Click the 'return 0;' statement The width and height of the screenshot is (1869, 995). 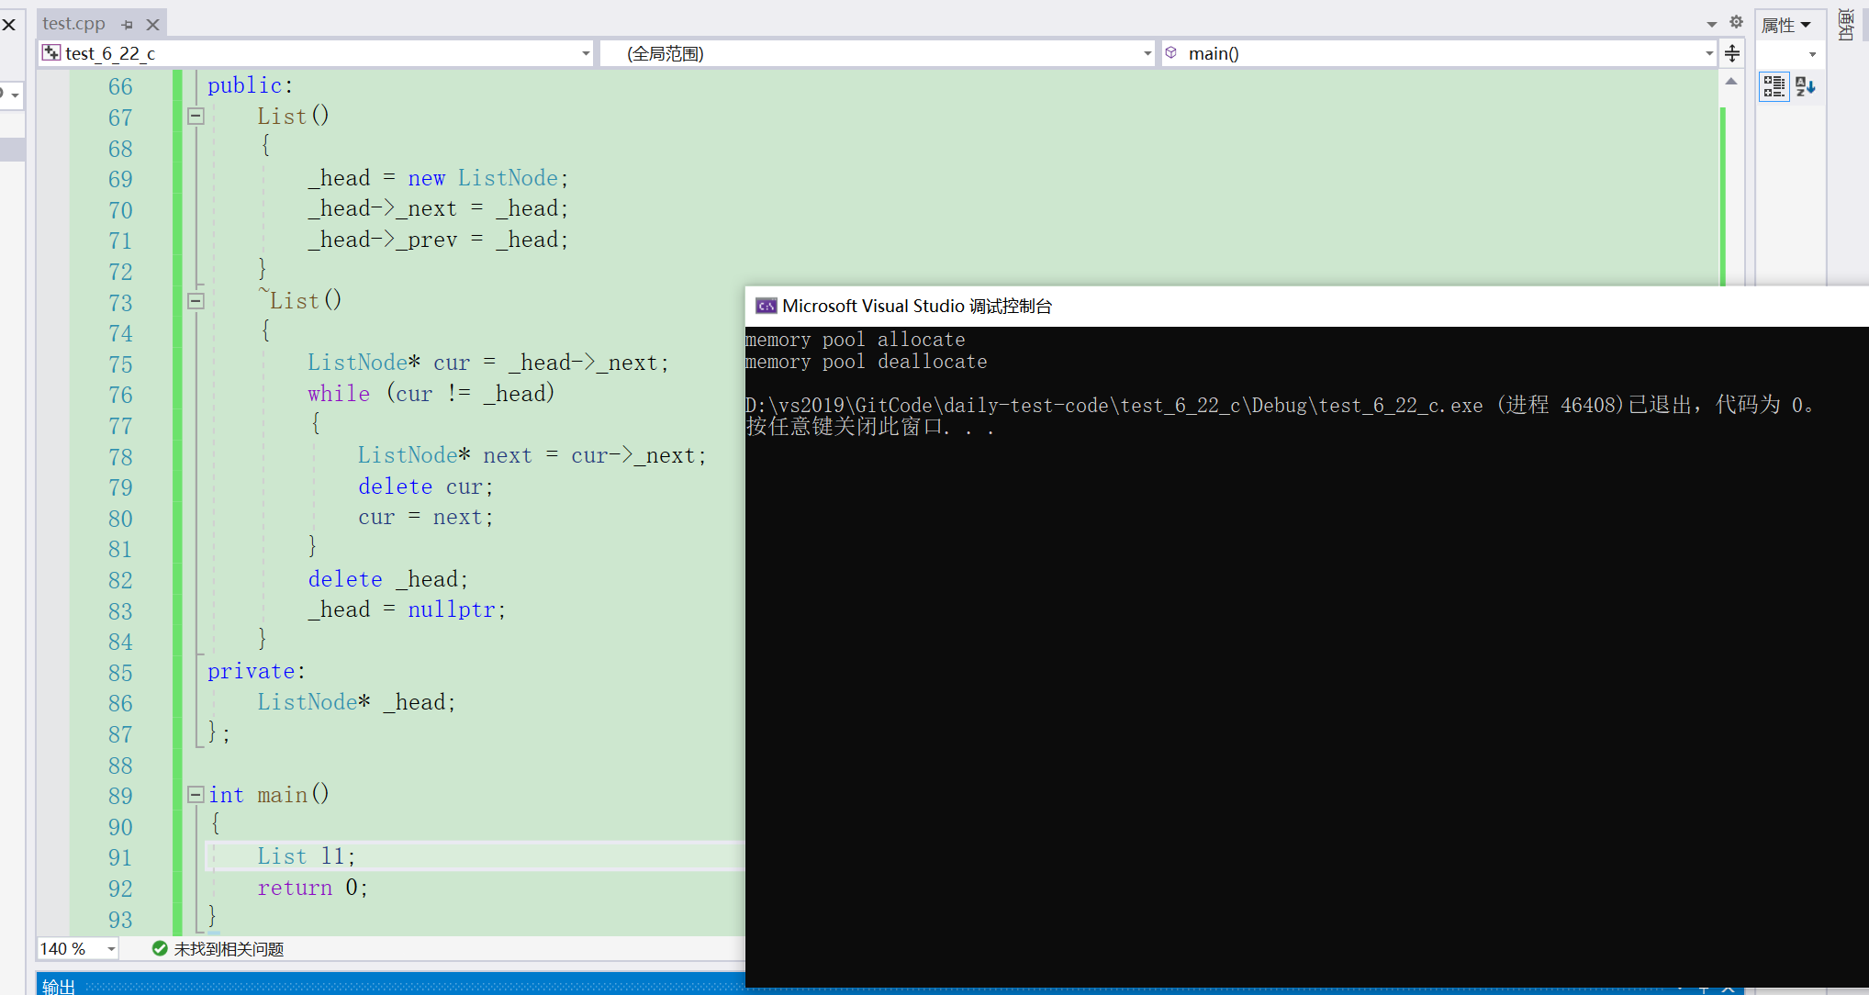click(x=312, y=888)
